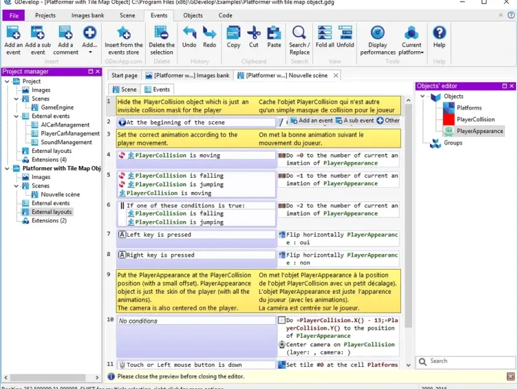Close the Project manager panel
518x389 pixels.
click(98, 71)
